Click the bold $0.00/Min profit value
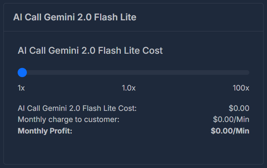Screen dimensions: 267x168 [x=230, y=131]
